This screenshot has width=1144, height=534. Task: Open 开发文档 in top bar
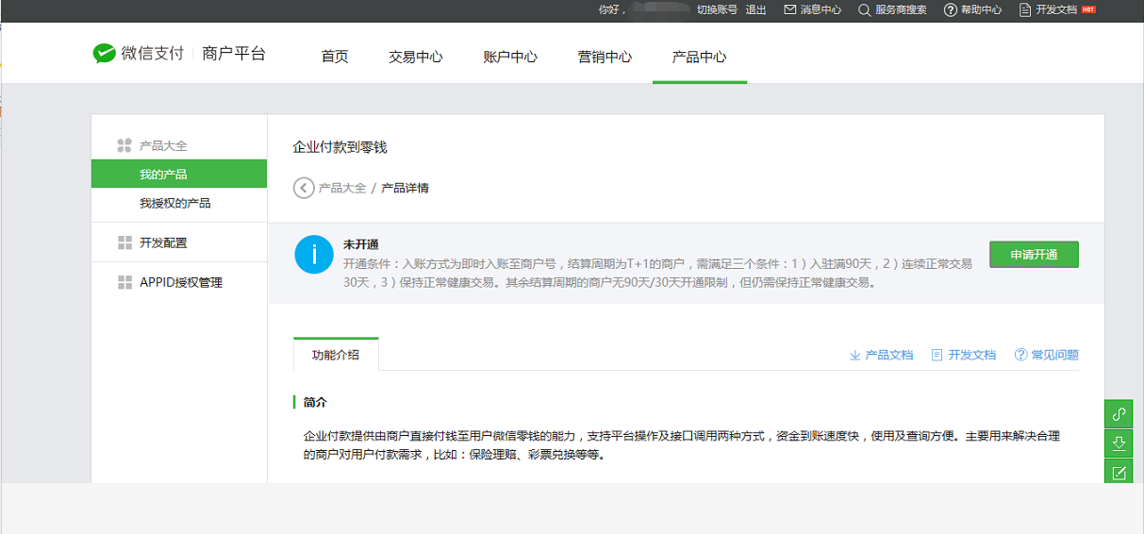1047,9
